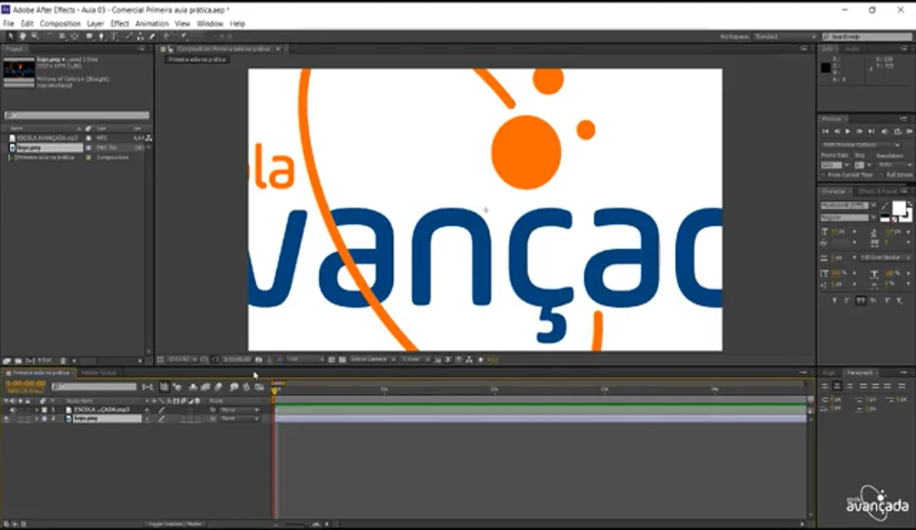Click First Frame button in Preview panel
Image resolution: width=916 pixels, height=530 pixels.
[826, 132]
